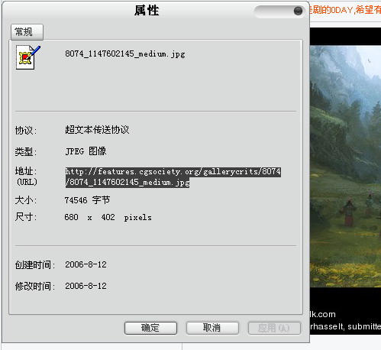The image size is (381, 350).
Task: Click the 超文本传送协议 protocol value
Action: pyautogui.click(x=97, y=130)
